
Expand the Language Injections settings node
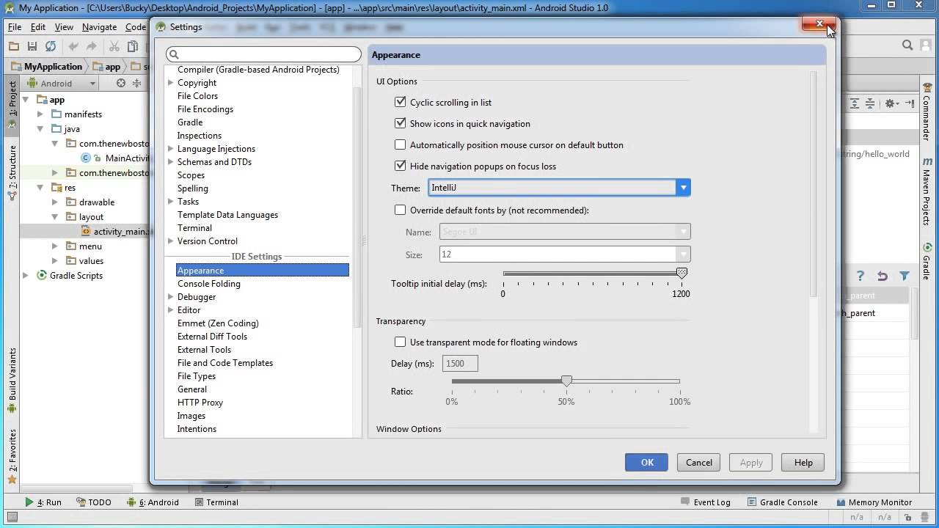[x=170, y=149]
